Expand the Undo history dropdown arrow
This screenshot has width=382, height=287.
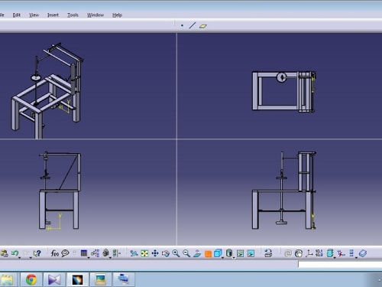pos(20,258)
